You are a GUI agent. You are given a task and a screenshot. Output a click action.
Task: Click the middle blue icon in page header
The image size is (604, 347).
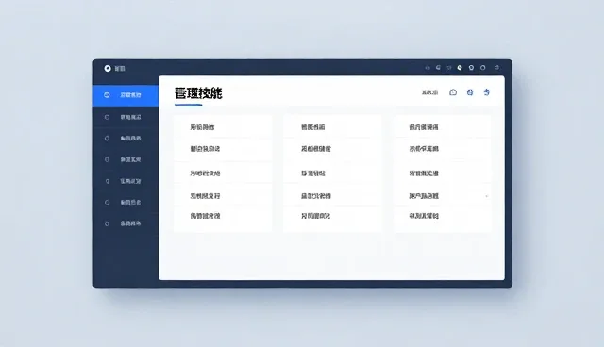click(x=470, y=92)
